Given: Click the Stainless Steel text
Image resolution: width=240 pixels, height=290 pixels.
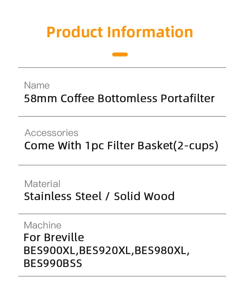Looking at the screenshot, I should tap(63, 196).
